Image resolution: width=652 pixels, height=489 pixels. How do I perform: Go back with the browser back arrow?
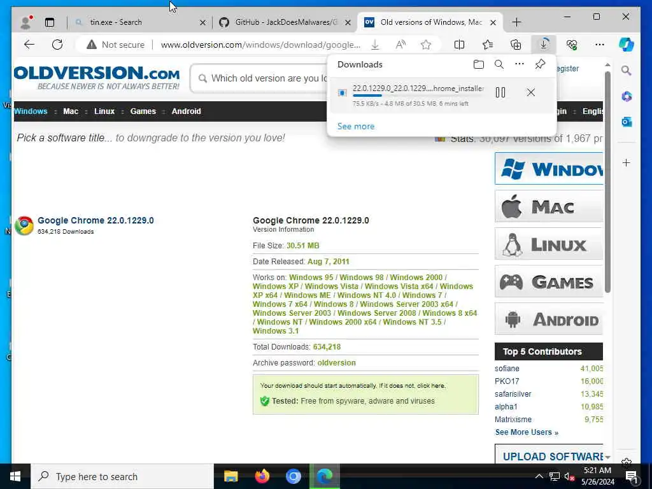click(29, 45)
